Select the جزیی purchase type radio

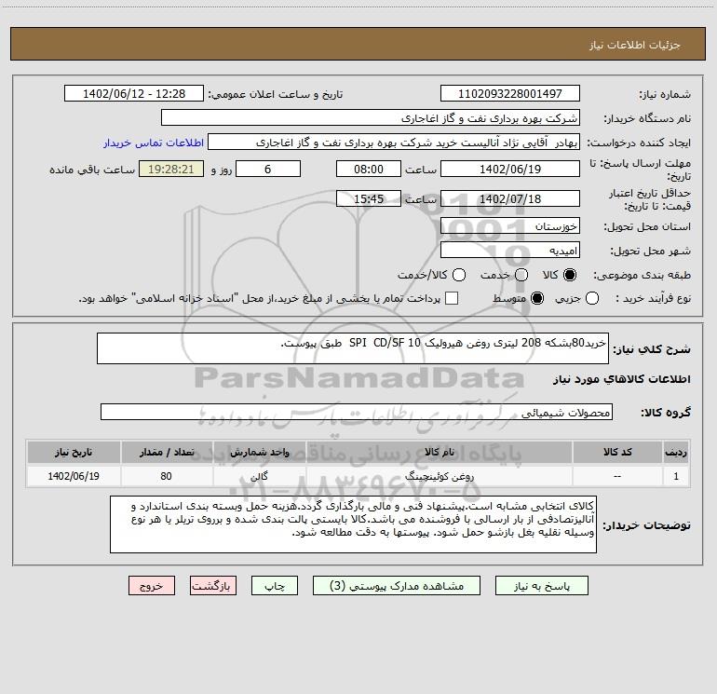(x=591, y=298)
